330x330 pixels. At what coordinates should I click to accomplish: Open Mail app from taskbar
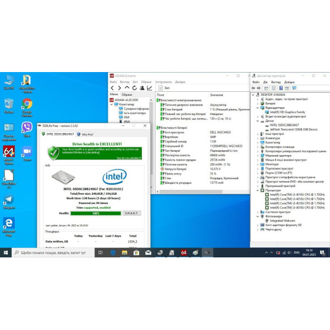[148, 252]
